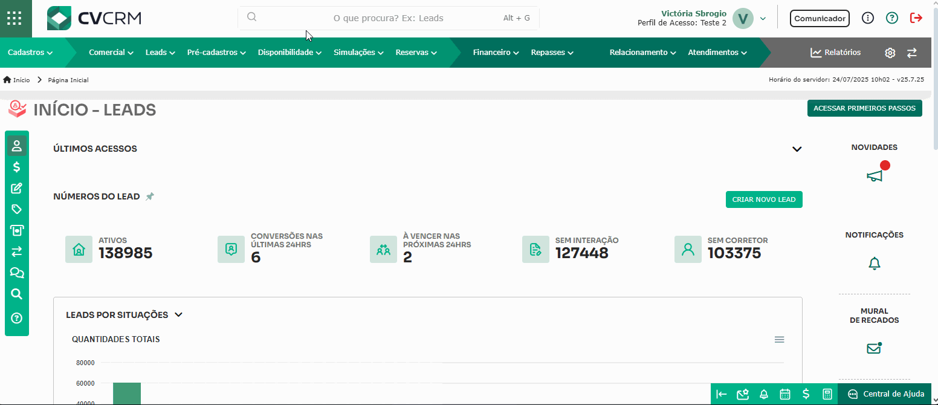Open the Comercial dropdown menu
Screen dimensions: 938x405
point(111,53)
